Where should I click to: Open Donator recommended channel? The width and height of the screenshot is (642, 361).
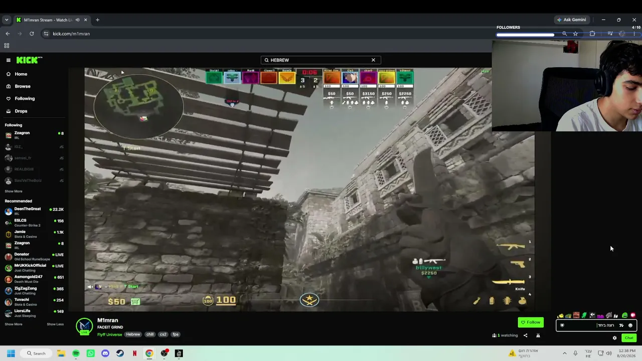34,256
